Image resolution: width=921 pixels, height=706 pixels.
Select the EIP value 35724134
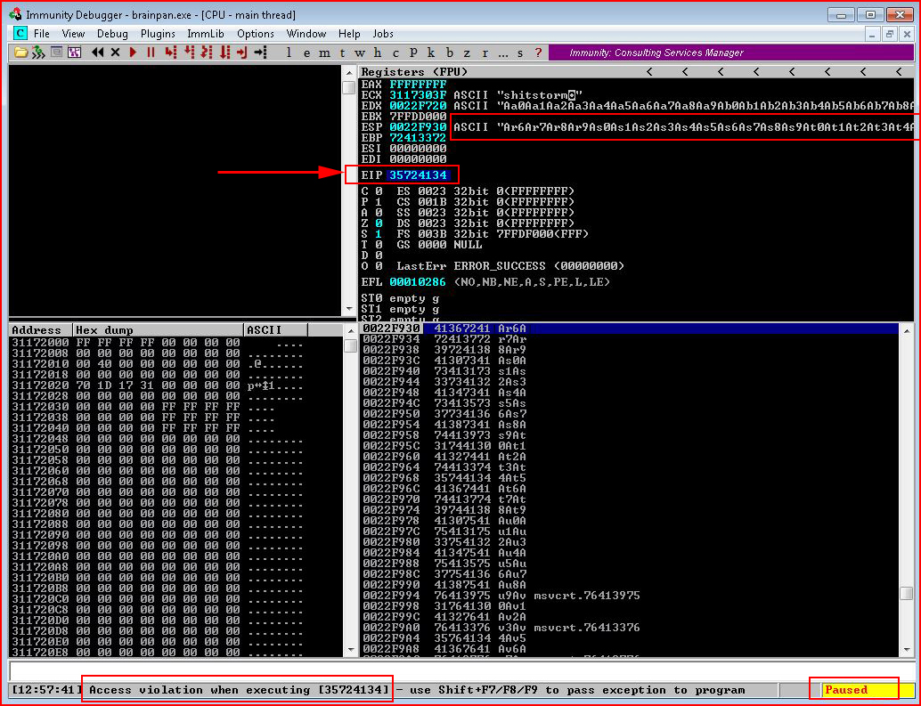[x=418, y=174]
